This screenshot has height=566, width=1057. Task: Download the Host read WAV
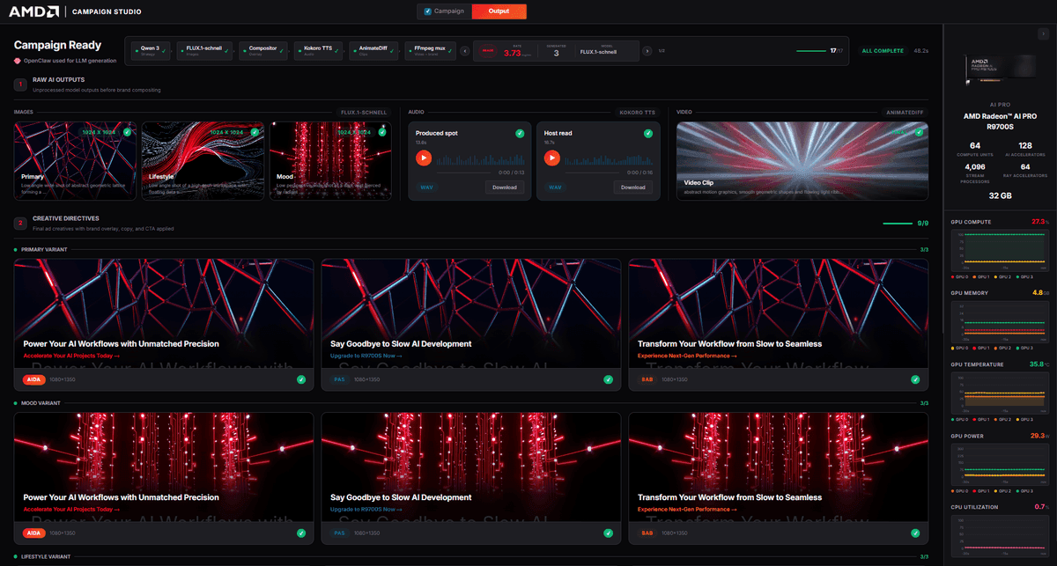coord(632,187)
